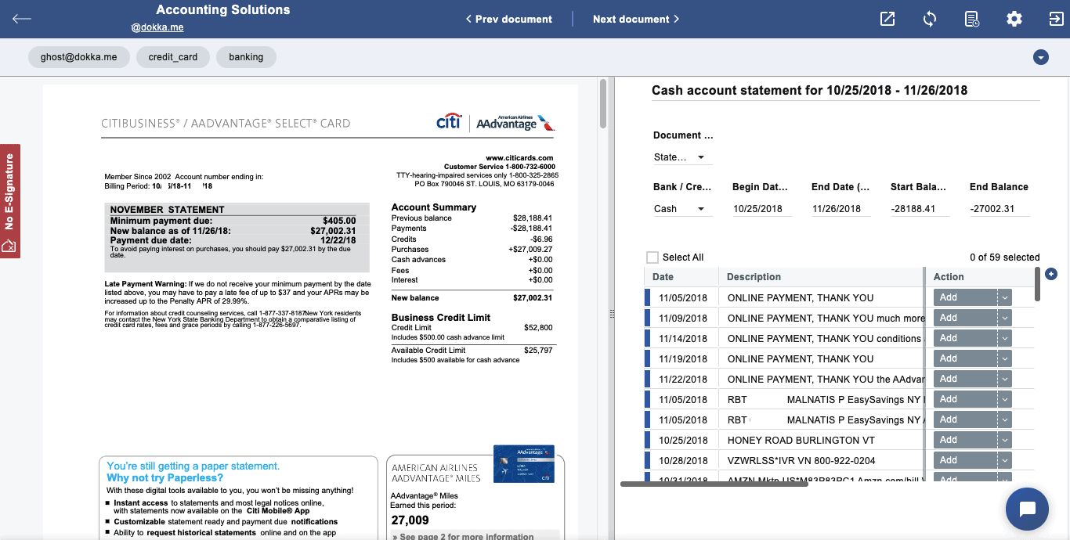Open the @dokka.me link
Screen dimensions: 1070x540
point(157,27)
